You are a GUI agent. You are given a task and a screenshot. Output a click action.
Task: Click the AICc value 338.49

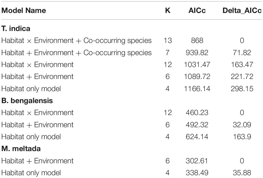point(197,173)
